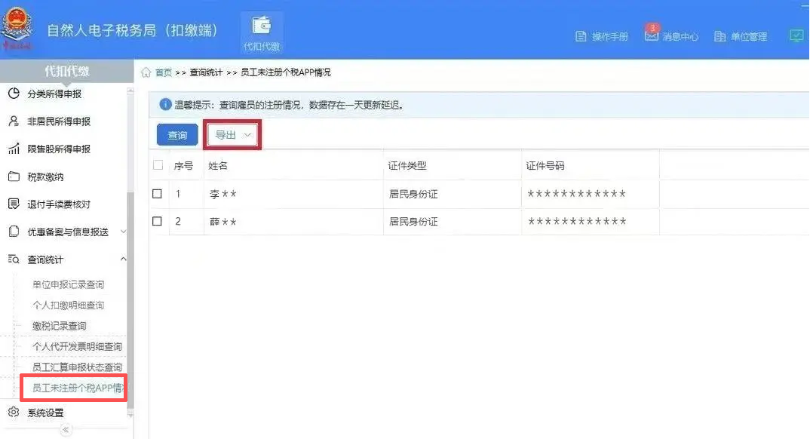The width and height of the screenshot is (810, 439).
Task: Collapse the 查询统计 menu section
Action: click(x=124, y=259)
